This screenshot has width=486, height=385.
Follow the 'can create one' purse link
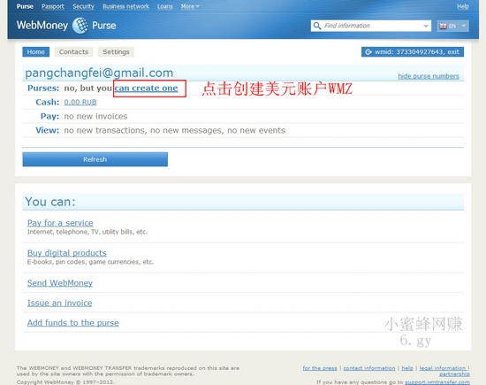click(x=147, y=89)
